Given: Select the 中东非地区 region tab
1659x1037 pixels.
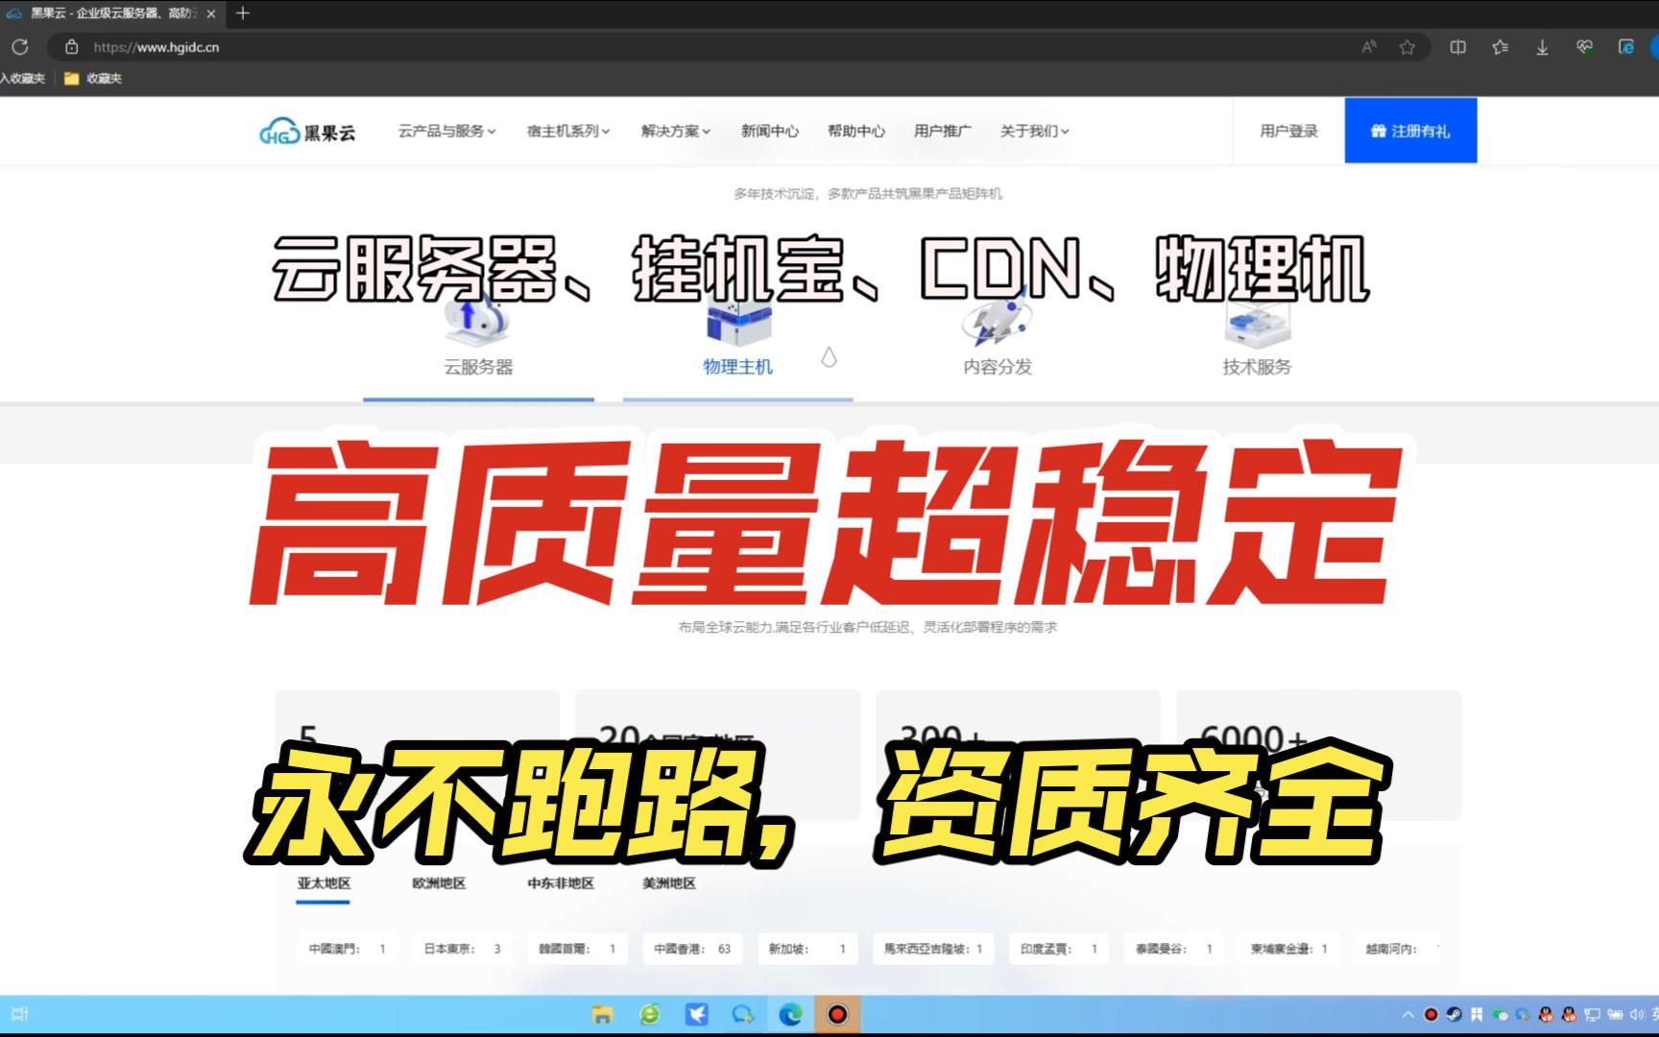Looking at the screenshot, I should pyautogui.click(x=561, y=883).
